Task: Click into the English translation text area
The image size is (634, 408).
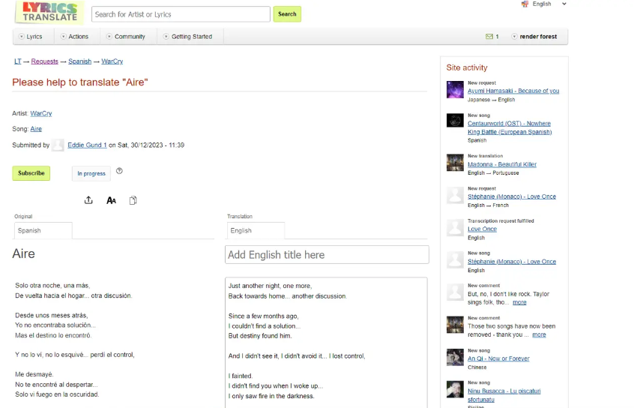Action: [326, 343]
